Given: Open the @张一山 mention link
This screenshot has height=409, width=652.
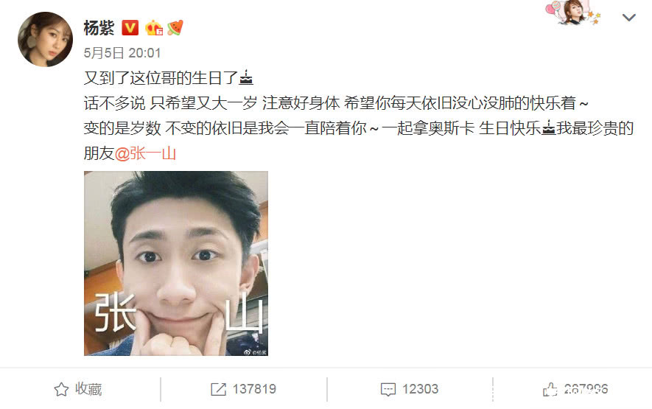Looking at the screenshot, I should [x=145, y=153].
